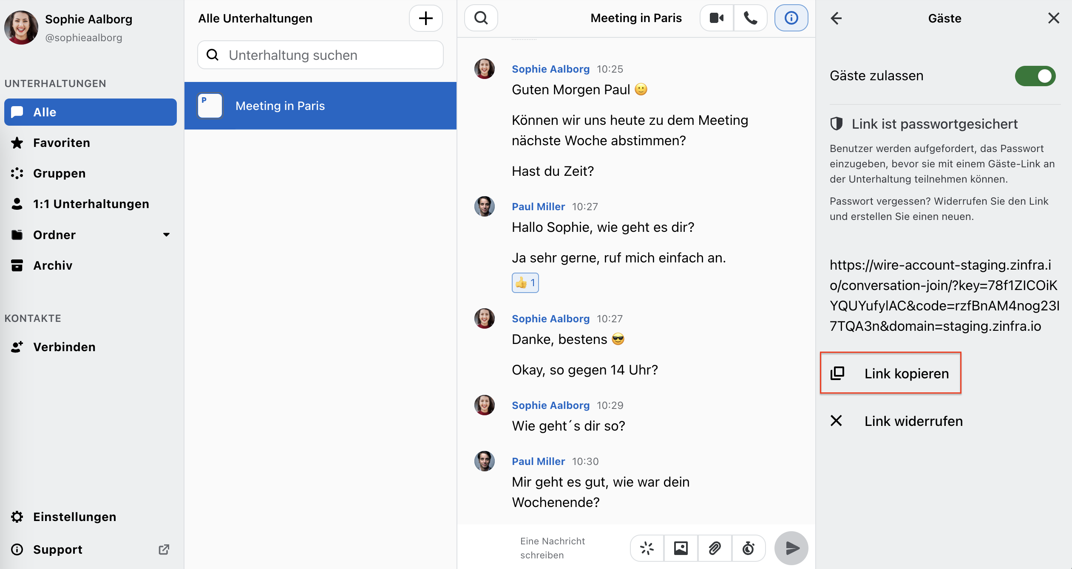This screenshot has height=569, width=1072.
Task: Click the thumbs-up reaction with count 1
Action: pyautogui.click(x=525, y=283)
